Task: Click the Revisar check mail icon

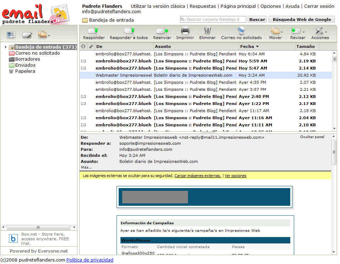Action: click(296, 31)
